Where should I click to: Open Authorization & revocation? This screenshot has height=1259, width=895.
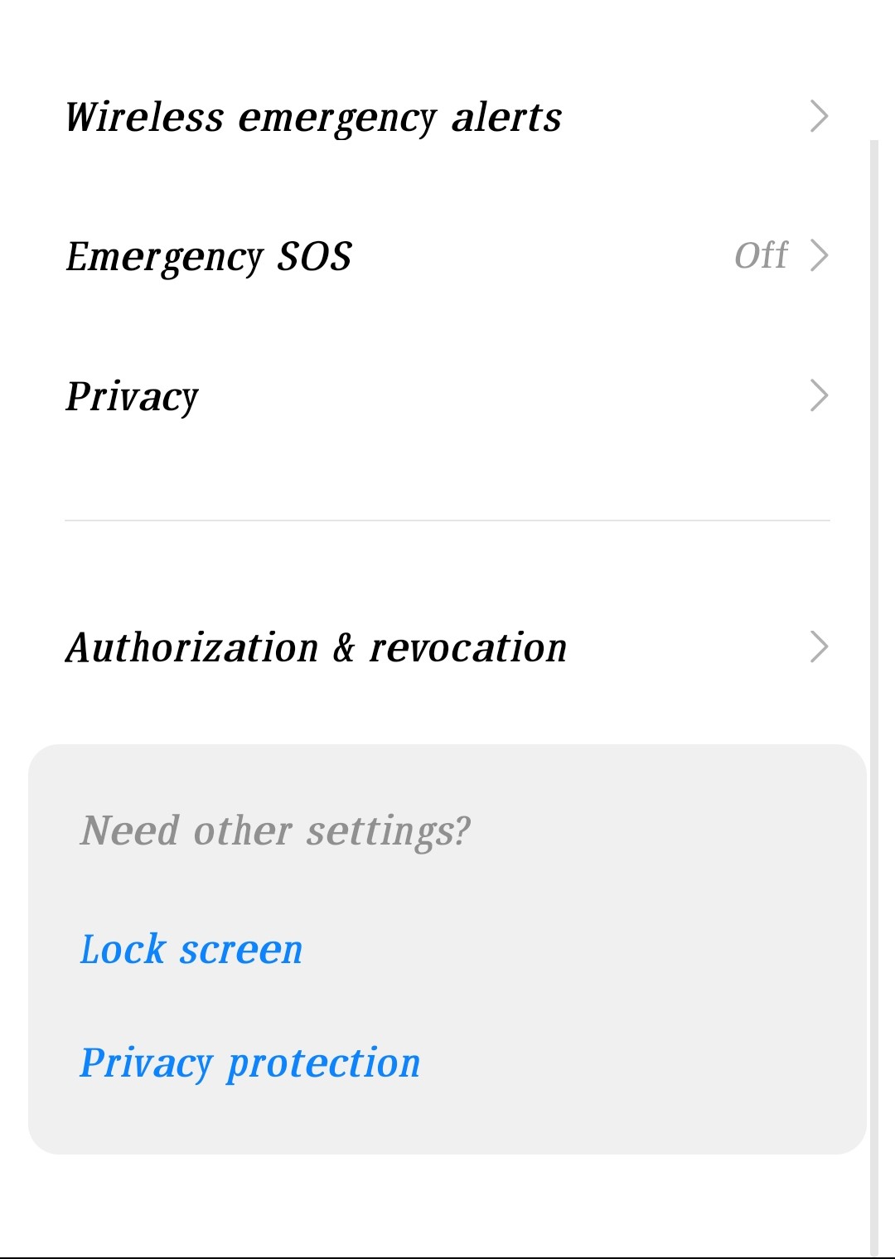point(317,648)
